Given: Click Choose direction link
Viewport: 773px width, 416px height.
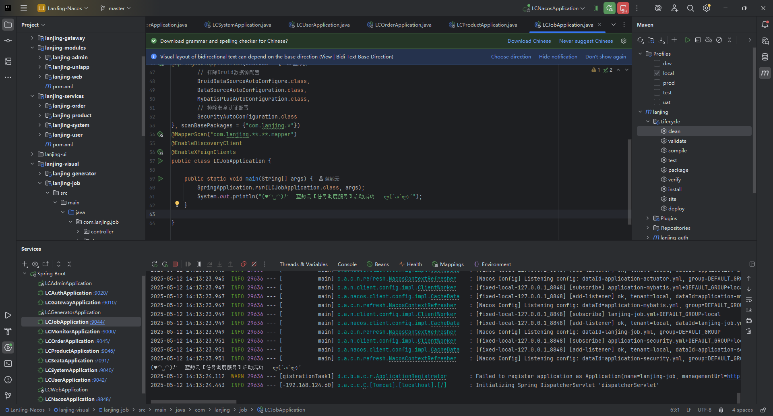Looking at the screenshot, I should click(511, 56).
